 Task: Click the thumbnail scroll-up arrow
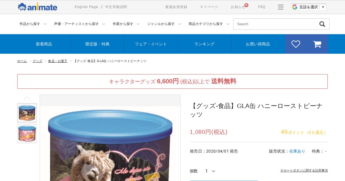pos(27,98)
